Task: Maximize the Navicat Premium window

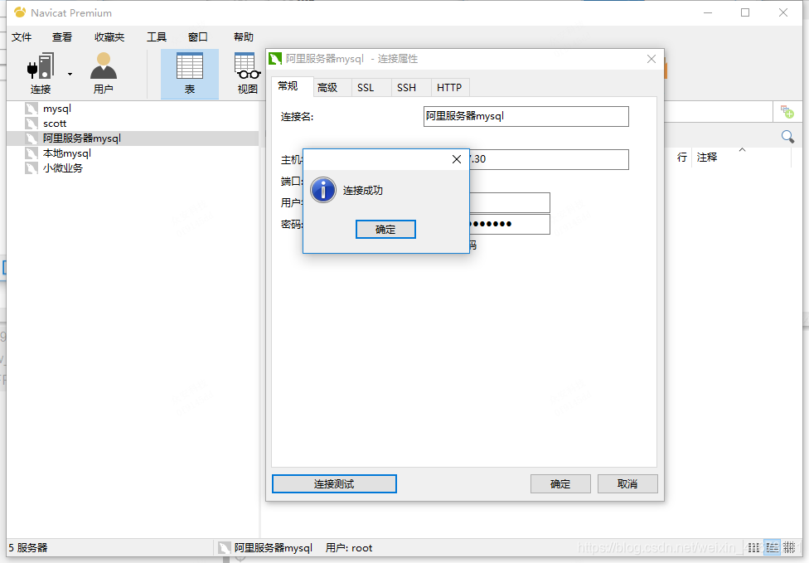Action: tap(745, 12)
